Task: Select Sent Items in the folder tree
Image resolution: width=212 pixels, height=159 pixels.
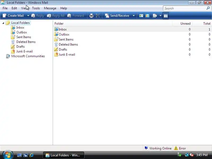Action: (24, 37)
